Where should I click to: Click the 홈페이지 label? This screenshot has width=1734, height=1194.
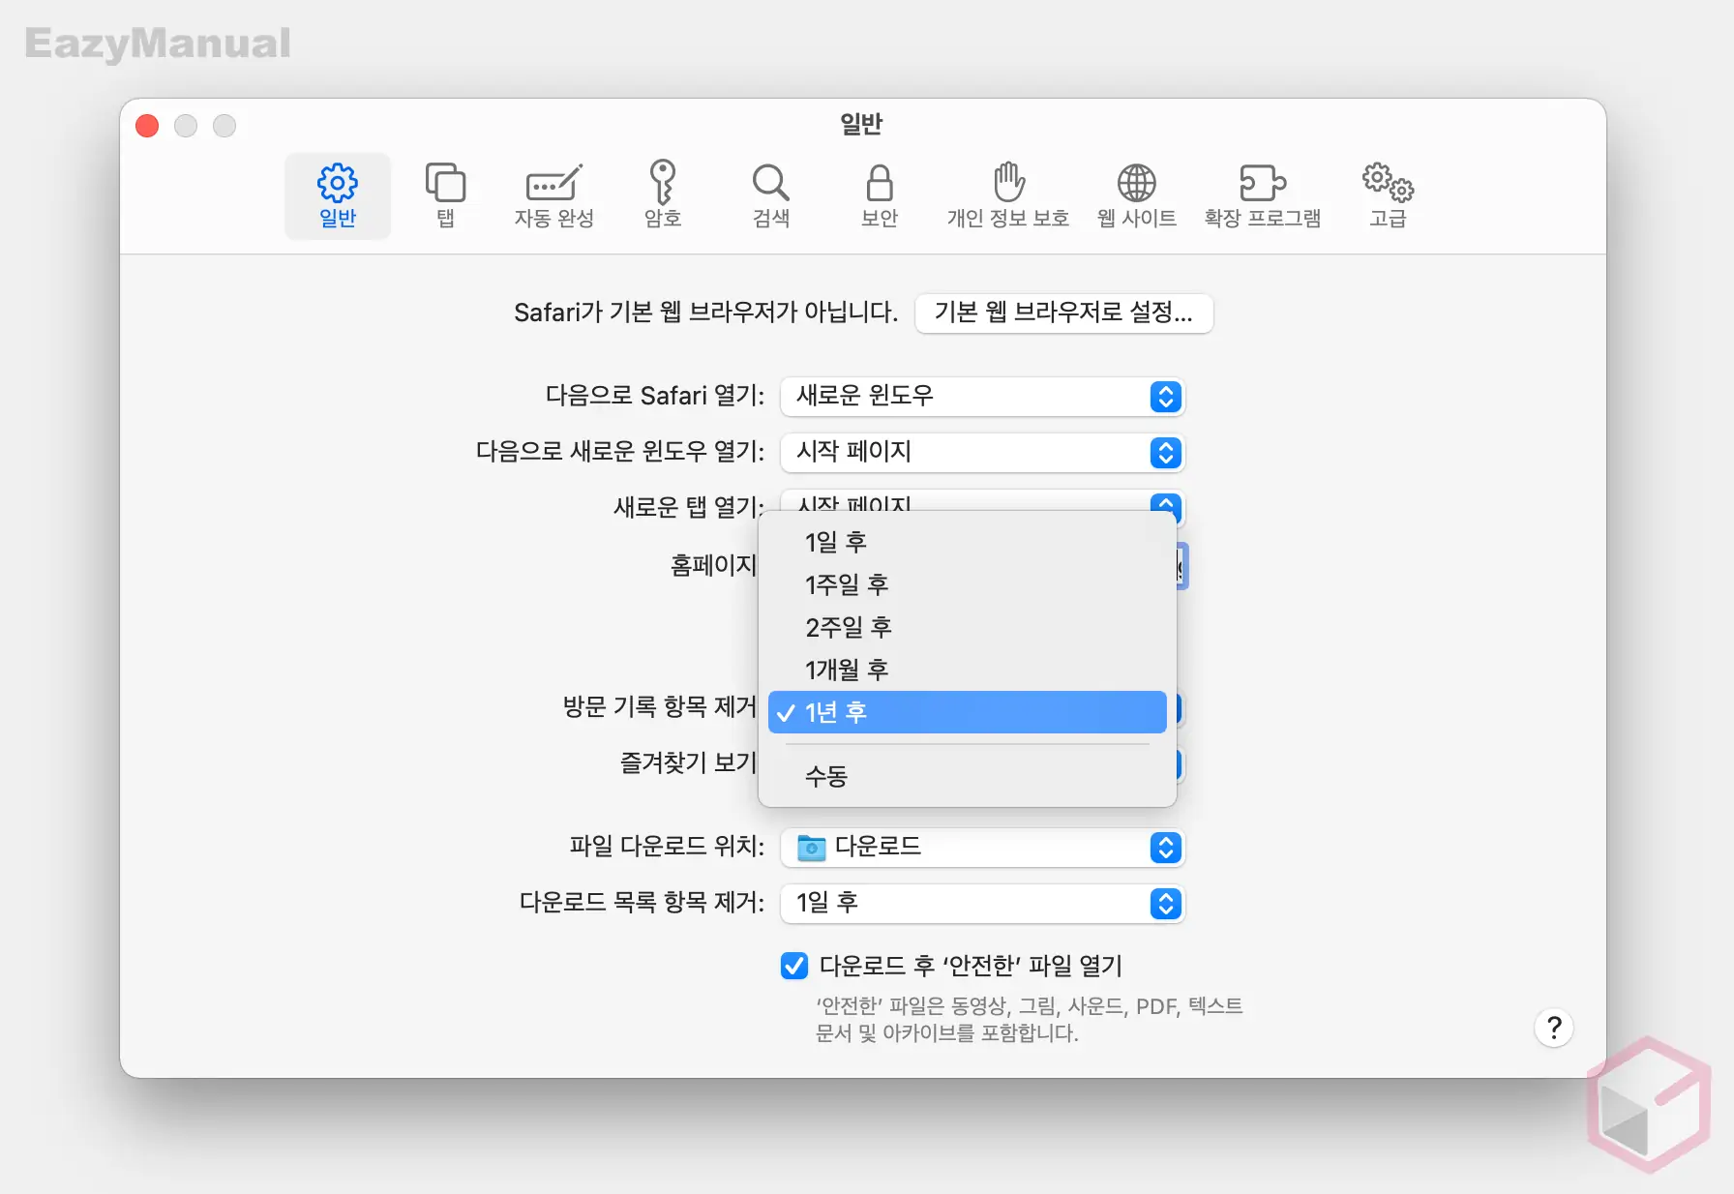(713, 565)
